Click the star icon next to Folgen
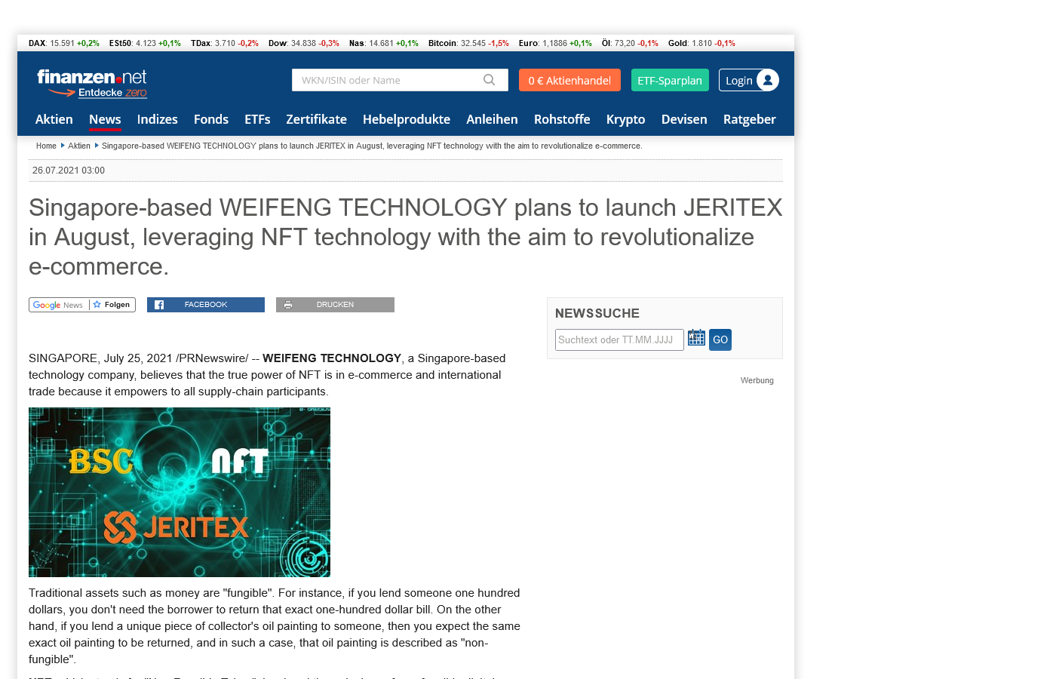Screen dimensions: 1056x679 pyautogui.click(x=97, y=305)
